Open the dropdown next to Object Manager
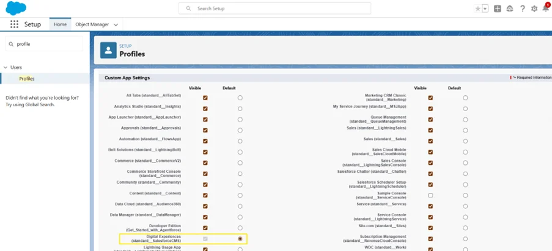 [x=116, y=24]
